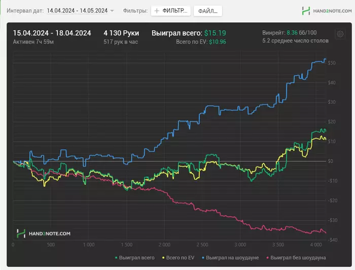Toggle Выиграл без шоудауна legend entry

pyautogui.click(x=296, y=257)
